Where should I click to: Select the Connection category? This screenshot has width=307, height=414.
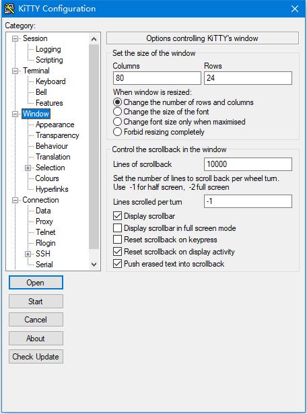40,200
